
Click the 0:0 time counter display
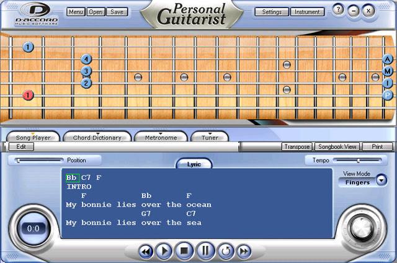click(33, 229)
